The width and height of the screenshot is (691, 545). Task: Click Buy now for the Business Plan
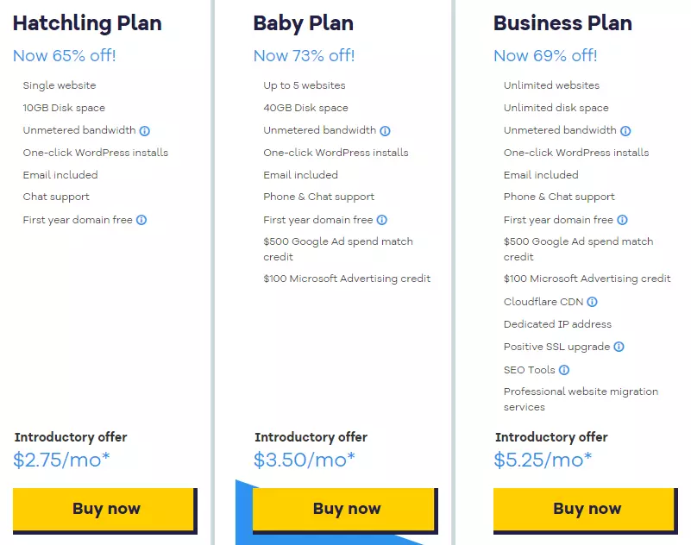pyautogui.click(x=586, y=509)
